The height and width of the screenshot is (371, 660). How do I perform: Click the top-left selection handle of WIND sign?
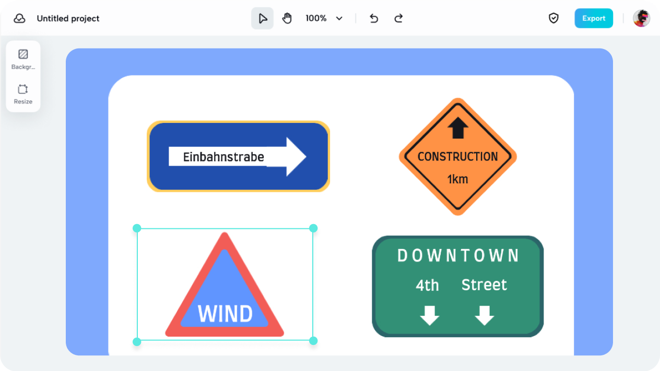click(136, 228)
